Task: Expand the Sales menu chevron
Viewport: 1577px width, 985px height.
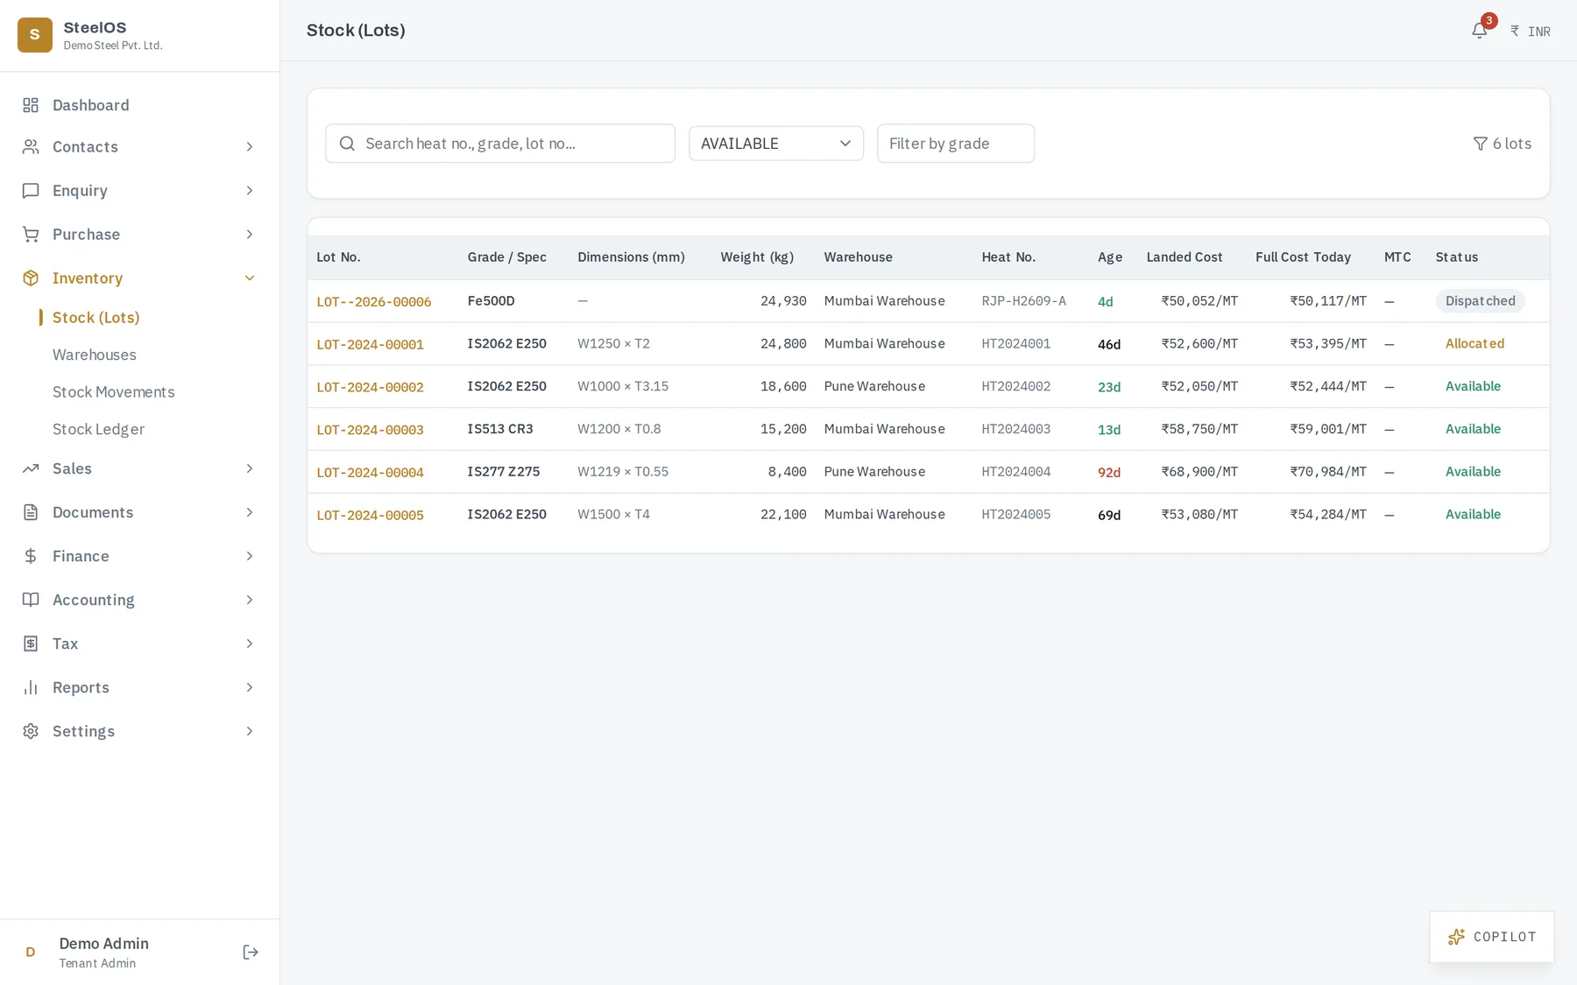Action: pos(249,468)
